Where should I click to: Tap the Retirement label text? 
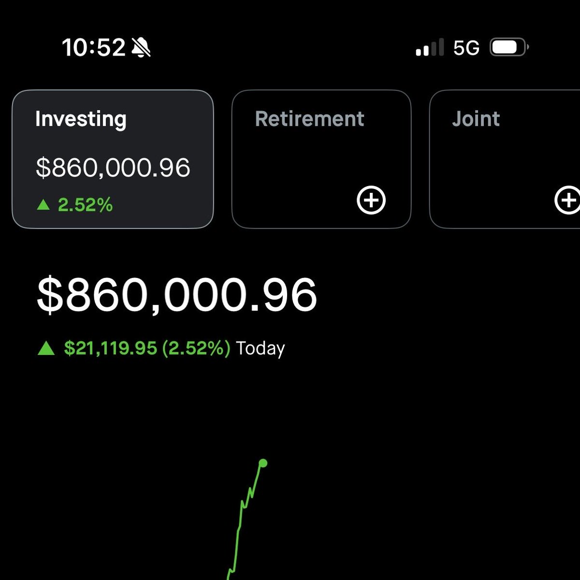tap(310, 119)
